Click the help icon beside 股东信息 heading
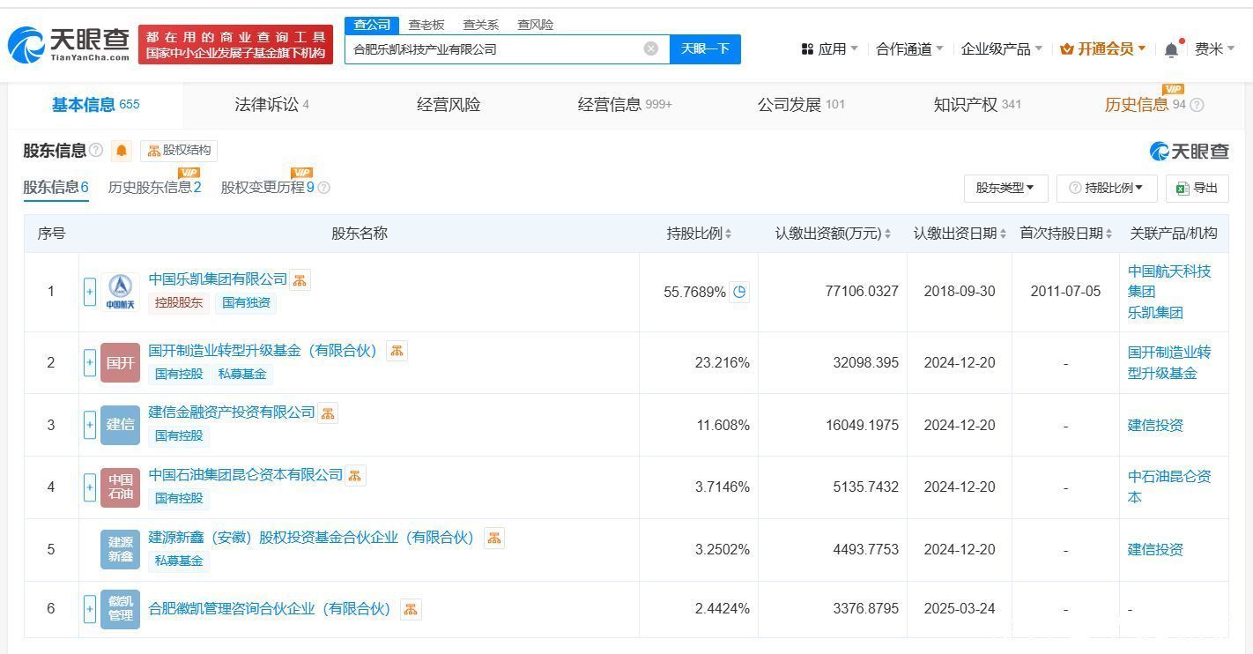Viewport: 1253px width, 654px height. [96, 151]
